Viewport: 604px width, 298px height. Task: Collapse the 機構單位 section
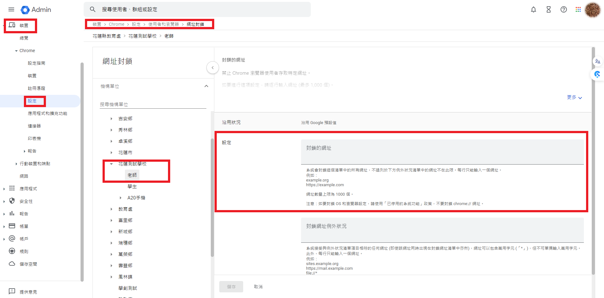point(206,86)
